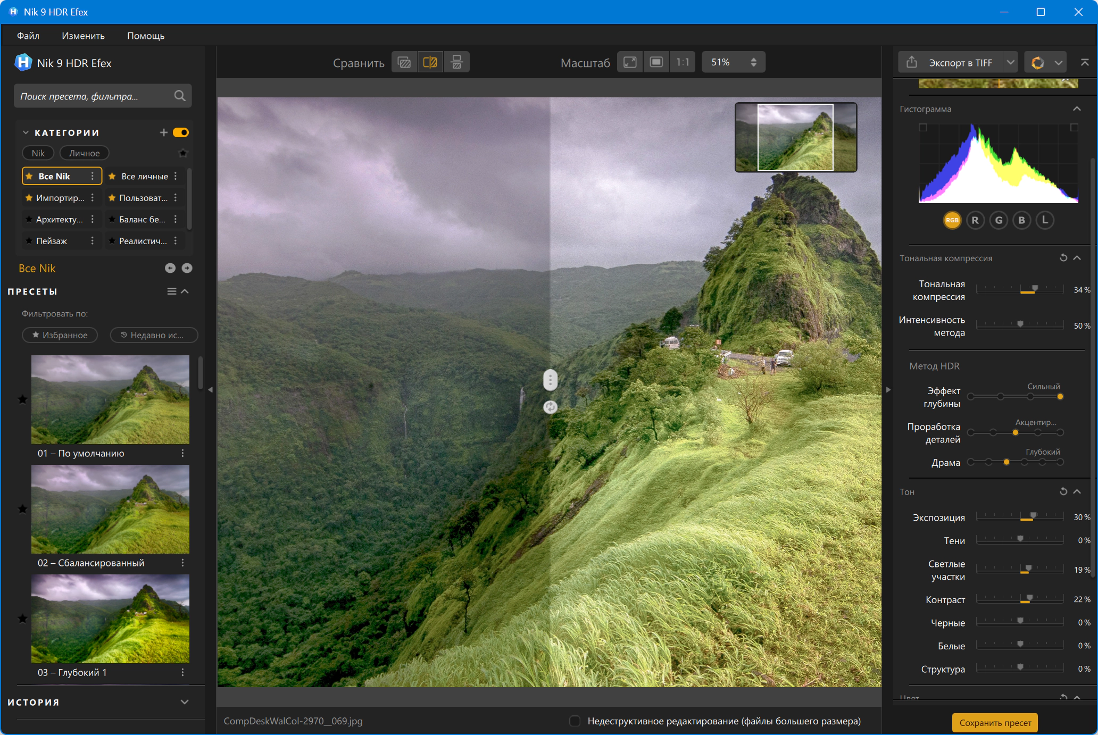Image resolution: width=1098 pixels, height=735 pixels.
Task: Toggle the categories orange switch
Action: pyautogui.click(x=181, y=132)
